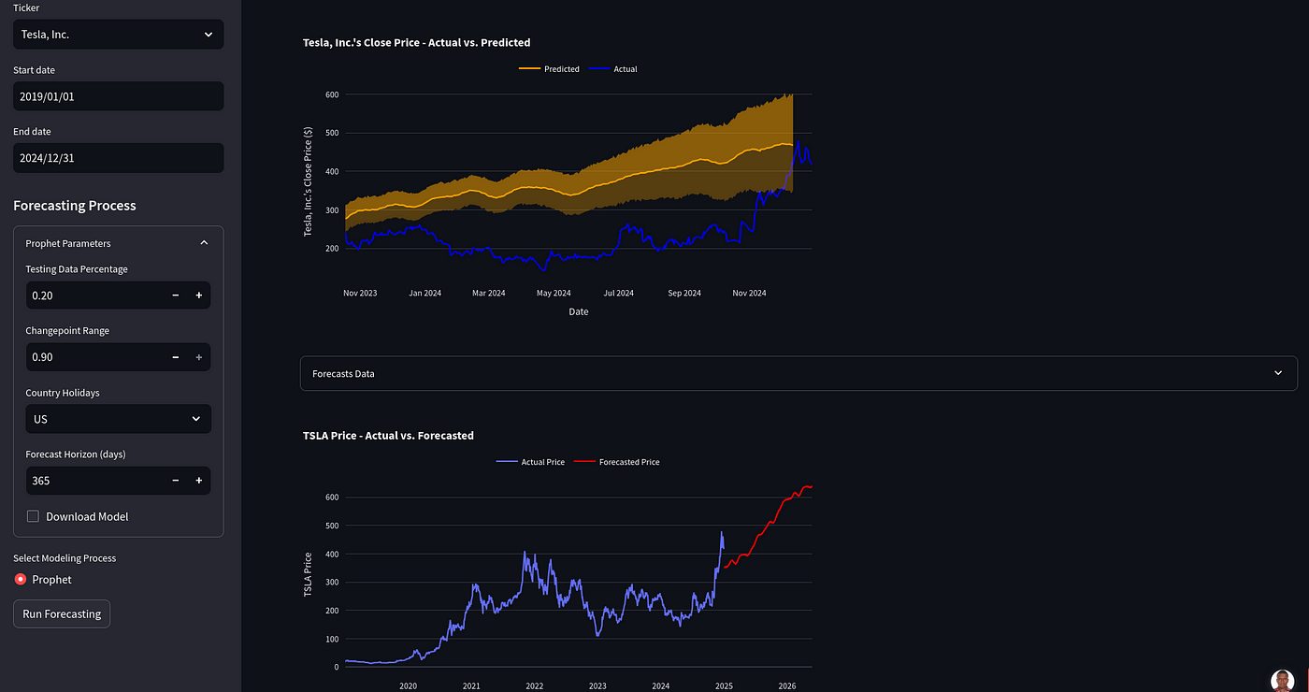Decrease Testing Data Percentage with minus
Screen dimensions: 1309x692
point(175,296)
